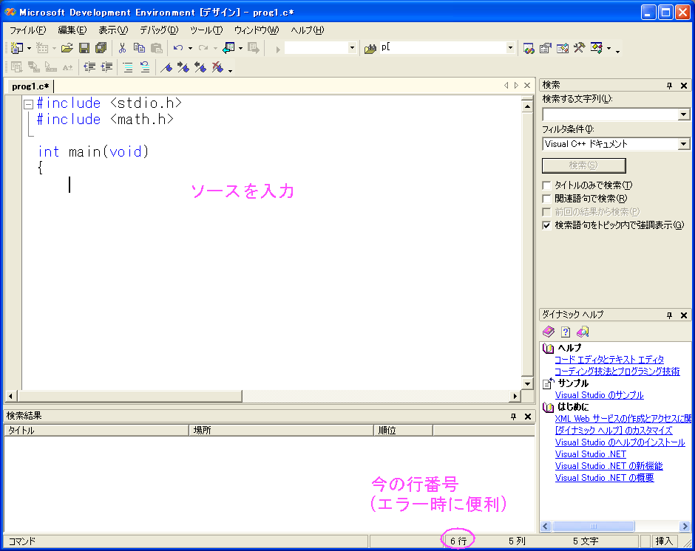Viewport: 695px width, 551px height.
Task: Expand the New Project button dropdown arrow
Action: point(29,48)
